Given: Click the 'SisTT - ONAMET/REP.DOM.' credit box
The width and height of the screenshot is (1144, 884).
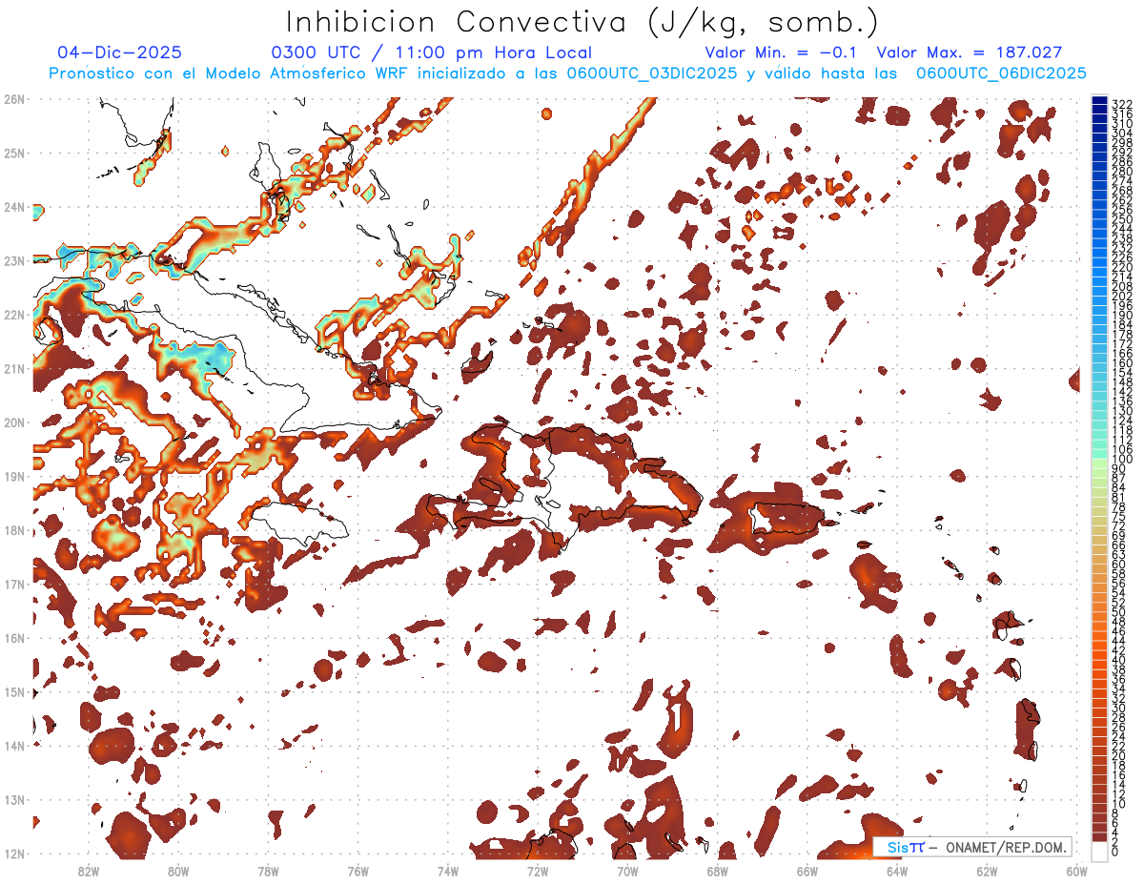Looking at the screenshot, I should click(971, 847).
